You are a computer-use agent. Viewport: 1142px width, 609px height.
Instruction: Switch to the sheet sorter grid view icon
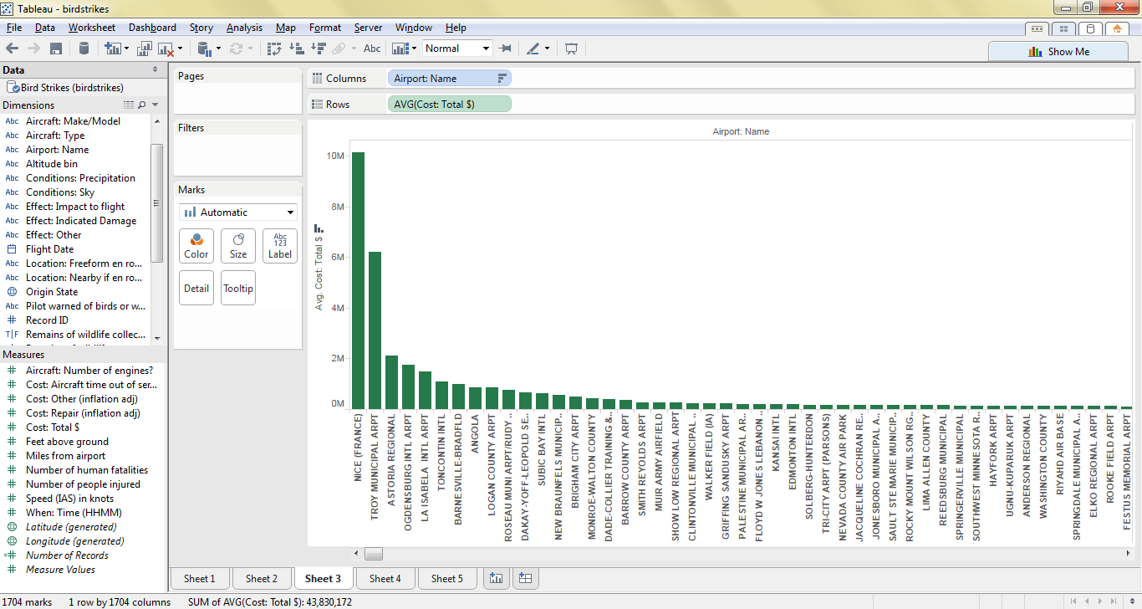pyautogui.click(x=1063, y=28)
